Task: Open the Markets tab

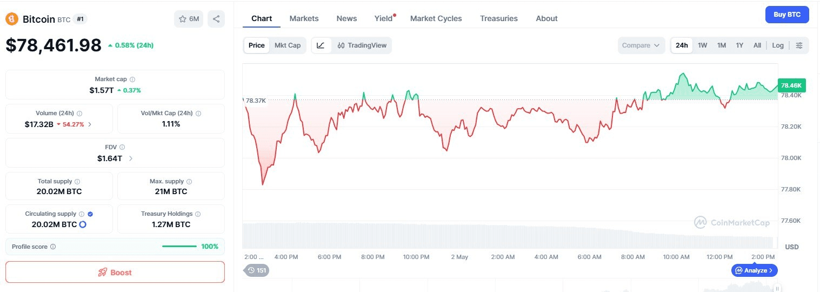Action: tap(304, 18)
